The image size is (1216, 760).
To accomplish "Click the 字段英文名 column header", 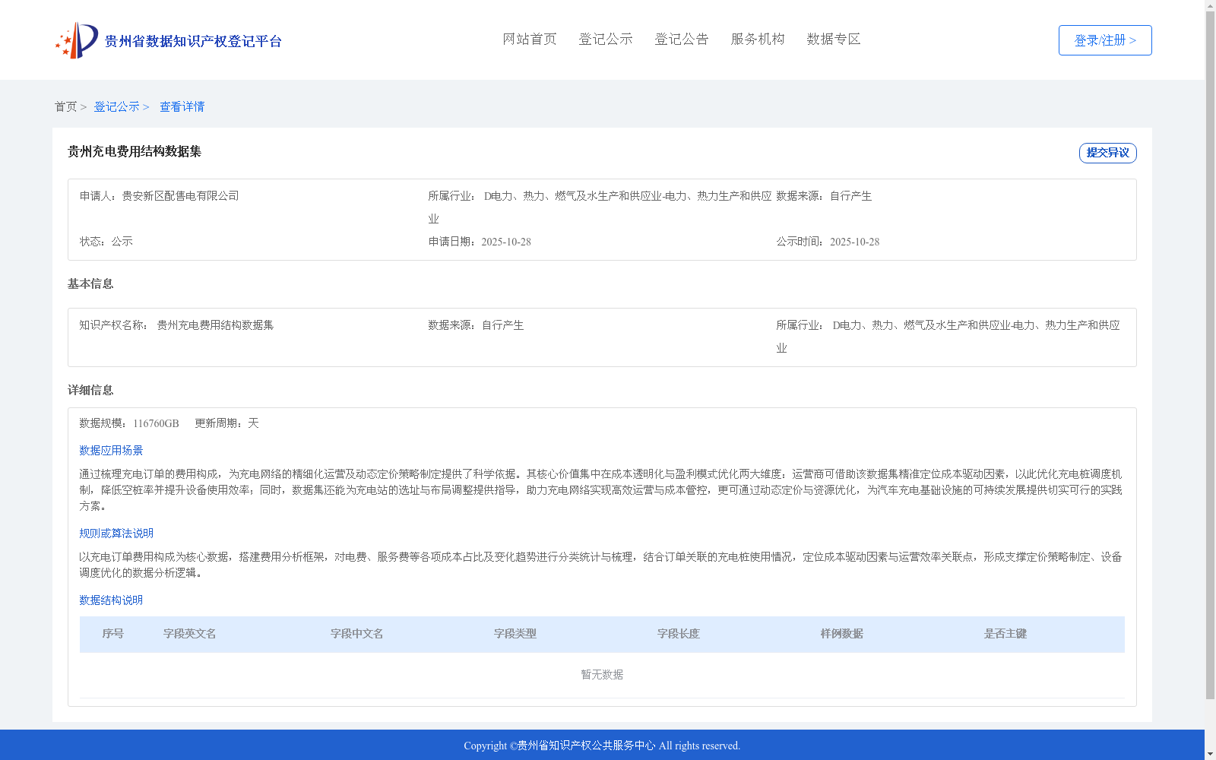I will 190,634.
